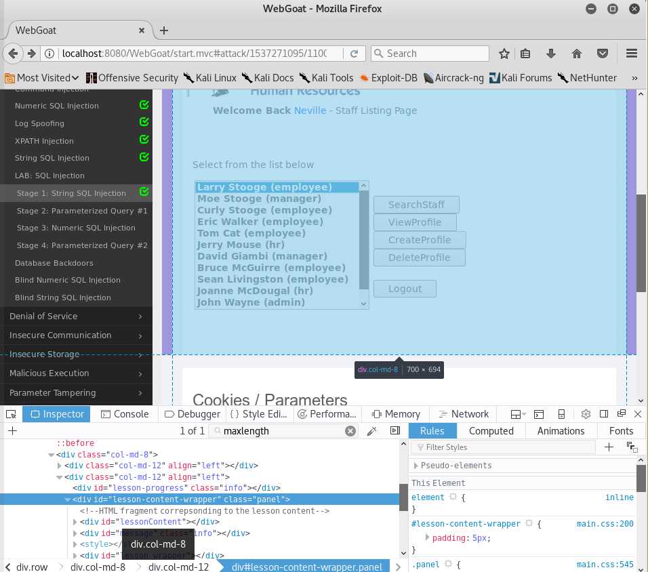Show bookmarks list icon

(525, 54)
